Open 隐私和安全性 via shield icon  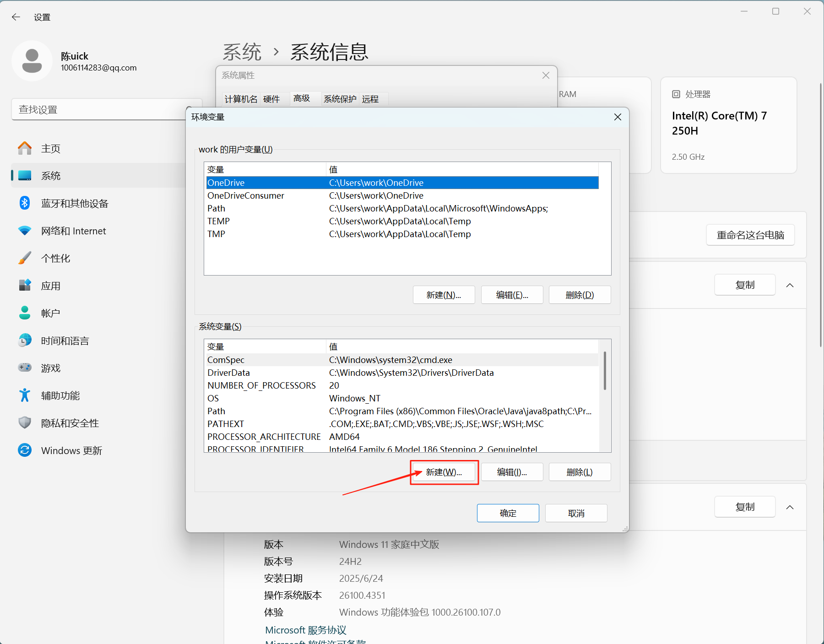(x=25, y=423)
